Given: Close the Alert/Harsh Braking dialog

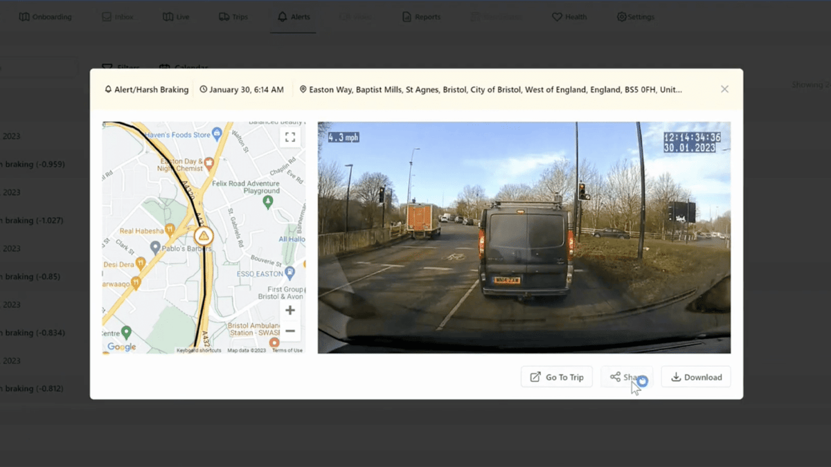Looking at the screenshot, I should point(724,89).
